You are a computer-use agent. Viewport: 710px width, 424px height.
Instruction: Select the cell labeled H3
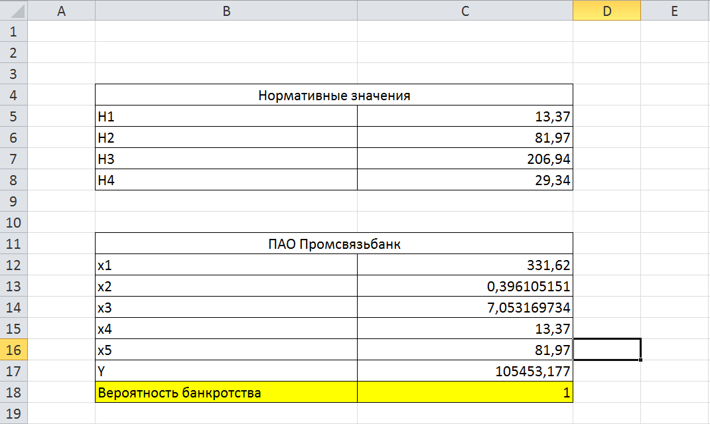pos(226,159)
